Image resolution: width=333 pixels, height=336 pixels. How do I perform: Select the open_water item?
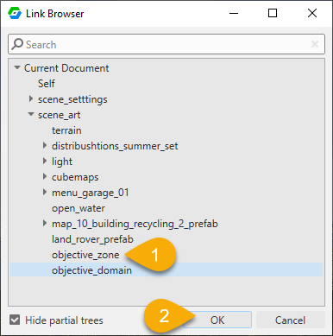pos(79,208)
